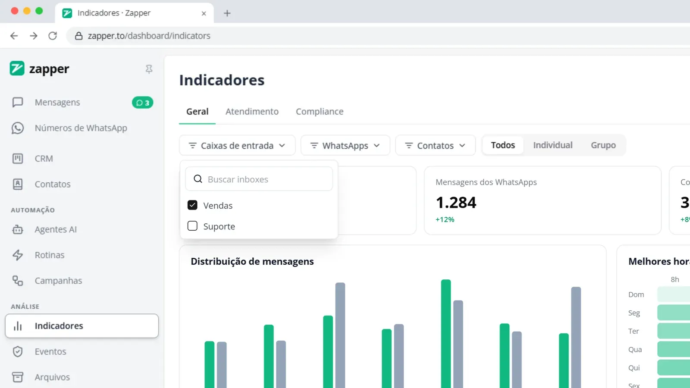Open the Contatos filter dropdown
This screenshot has width=690, height=388.
[x=436, y=145]
